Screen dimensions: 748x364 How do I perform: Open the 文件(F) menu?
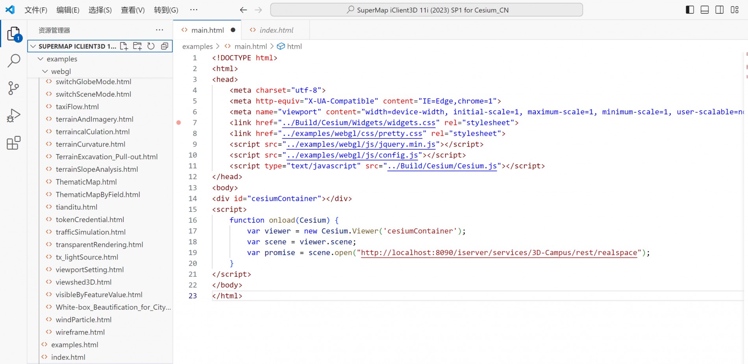[x=36, y=10]
